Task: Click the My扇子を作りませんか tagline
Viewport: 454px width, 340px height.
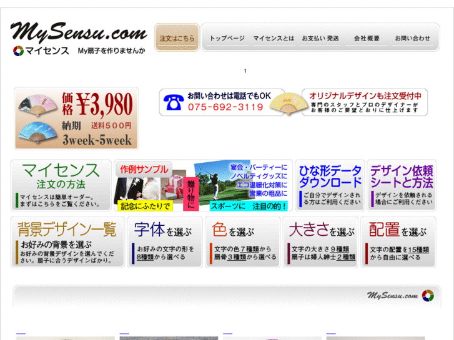Action: click(112, 51)
